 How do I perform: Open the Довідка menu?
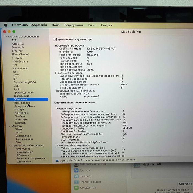point(107,25)
